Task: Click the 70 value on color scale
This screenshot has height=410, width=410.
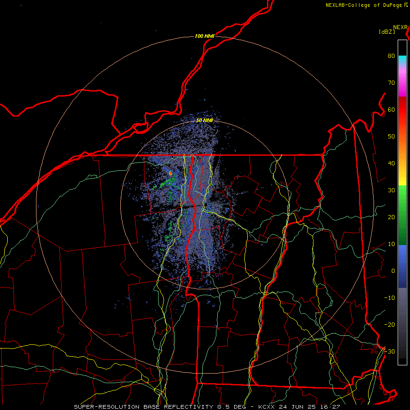Action: coord(391,83)
